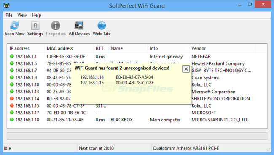Click MAC 00-0D-4B-78-C7-8F in device list
This screenshot has height=155, width=274.
tap(66, 106)
